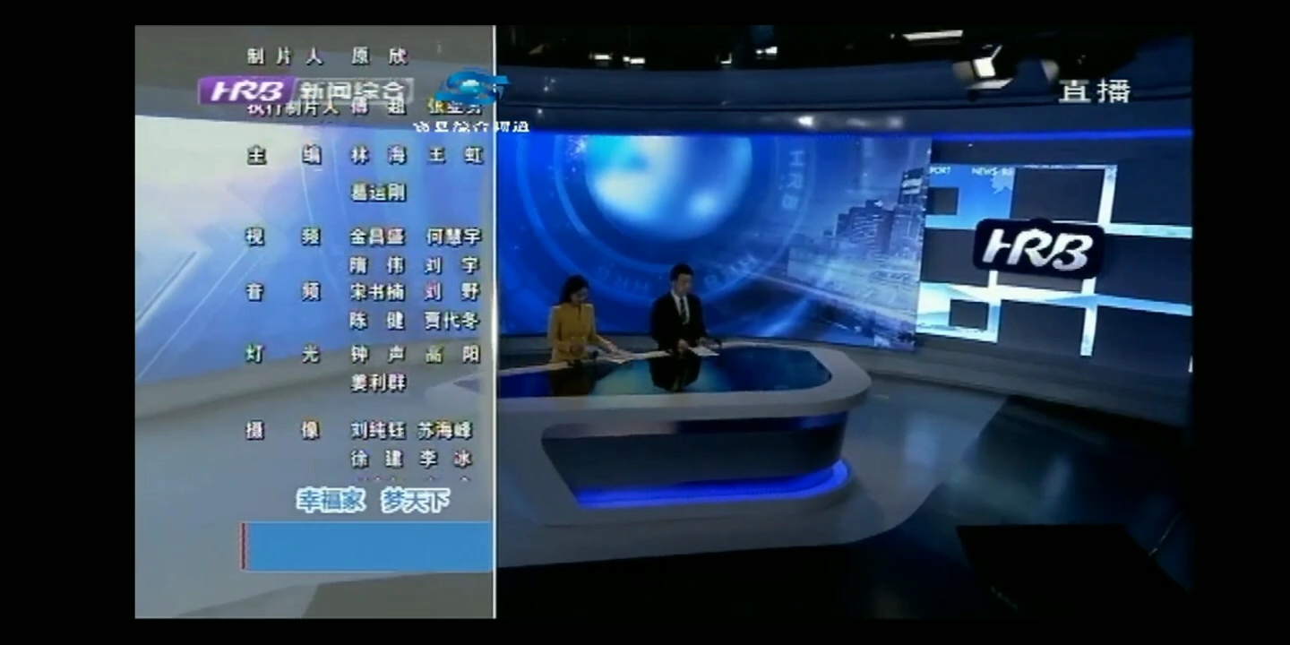Click the 制片人 credit label
Image resolution: width=1290 pixels, height=645 pixels.
284,56
